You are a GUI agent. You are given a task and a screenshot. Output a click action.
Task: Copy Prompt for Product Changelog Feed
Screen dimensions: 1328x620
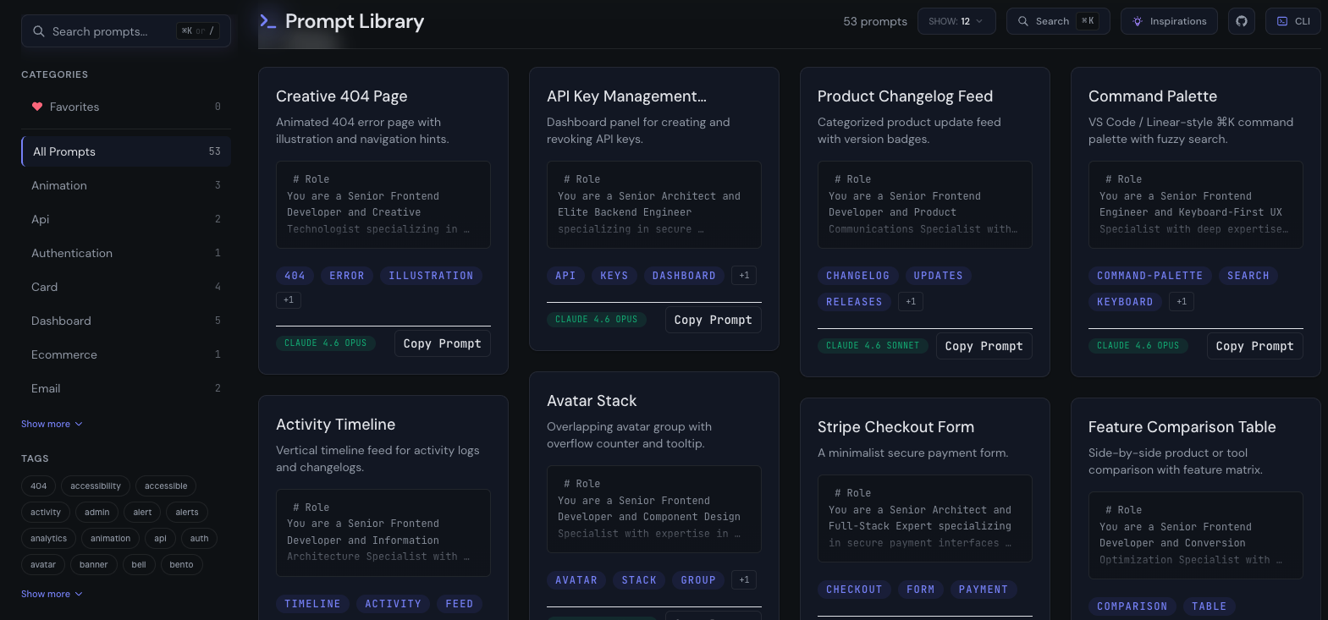point(984,346)
